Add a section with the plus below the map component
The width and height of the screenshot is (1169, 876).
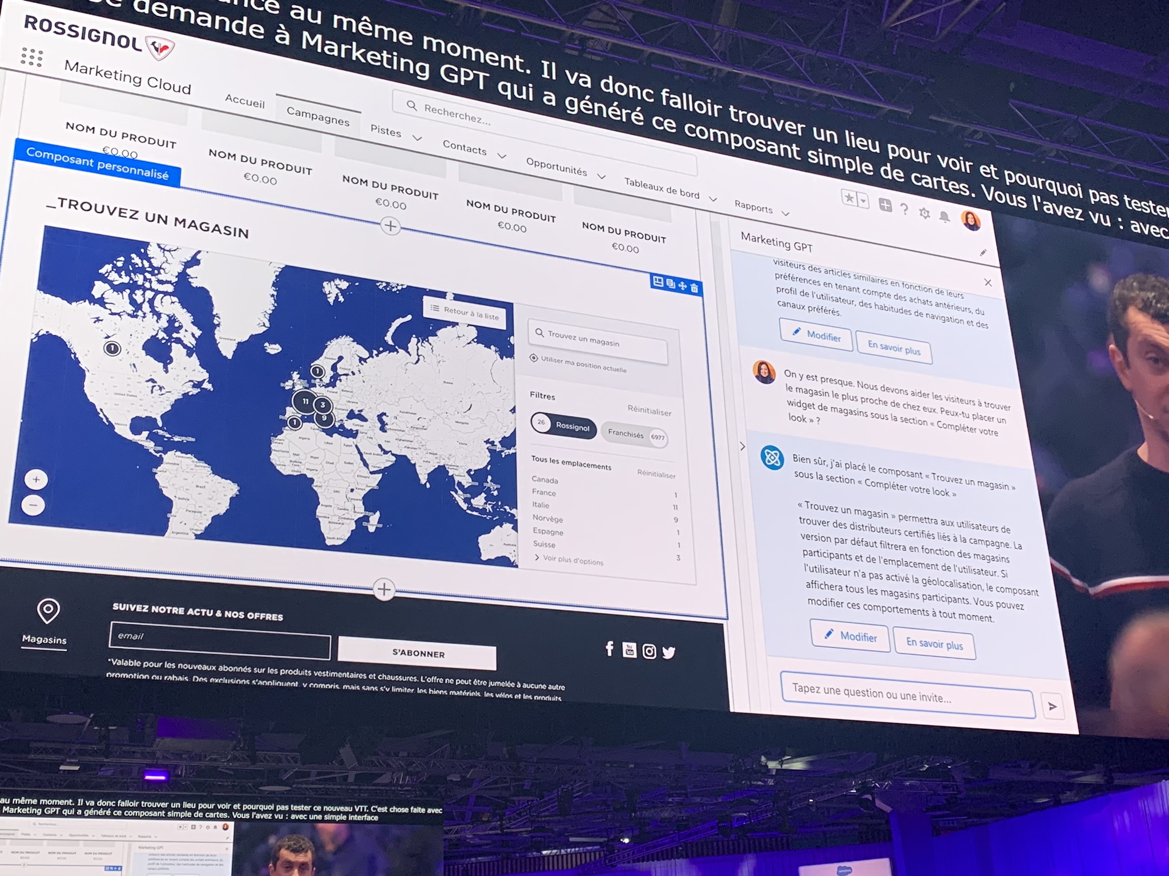click(x=384, y=589)
